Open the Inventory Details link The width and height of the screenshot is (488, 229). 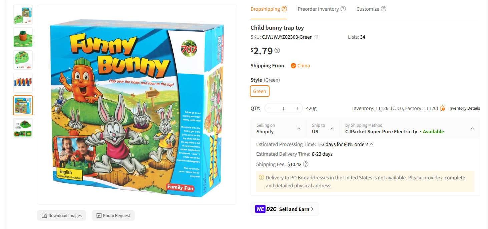(464, 108)
